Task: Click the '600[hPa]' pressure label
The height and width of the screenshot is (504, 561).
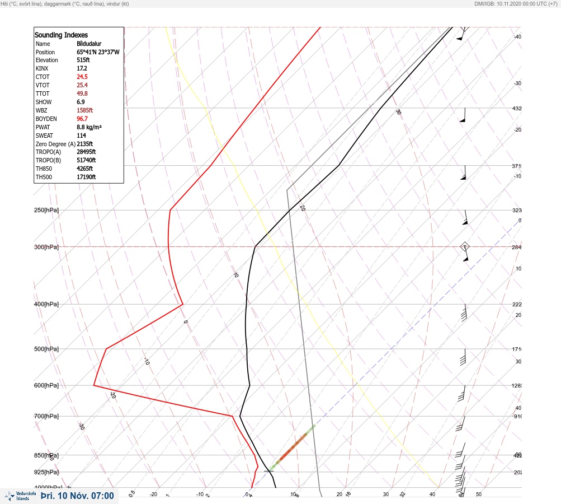Action: click(46, 385)
